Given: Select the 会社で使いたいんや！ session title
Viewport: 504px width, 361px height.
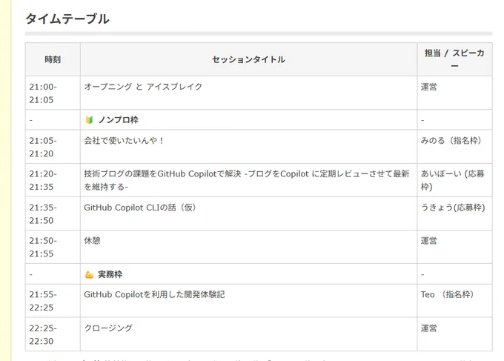Looking at the screenshot, I should tap(125, 141).
